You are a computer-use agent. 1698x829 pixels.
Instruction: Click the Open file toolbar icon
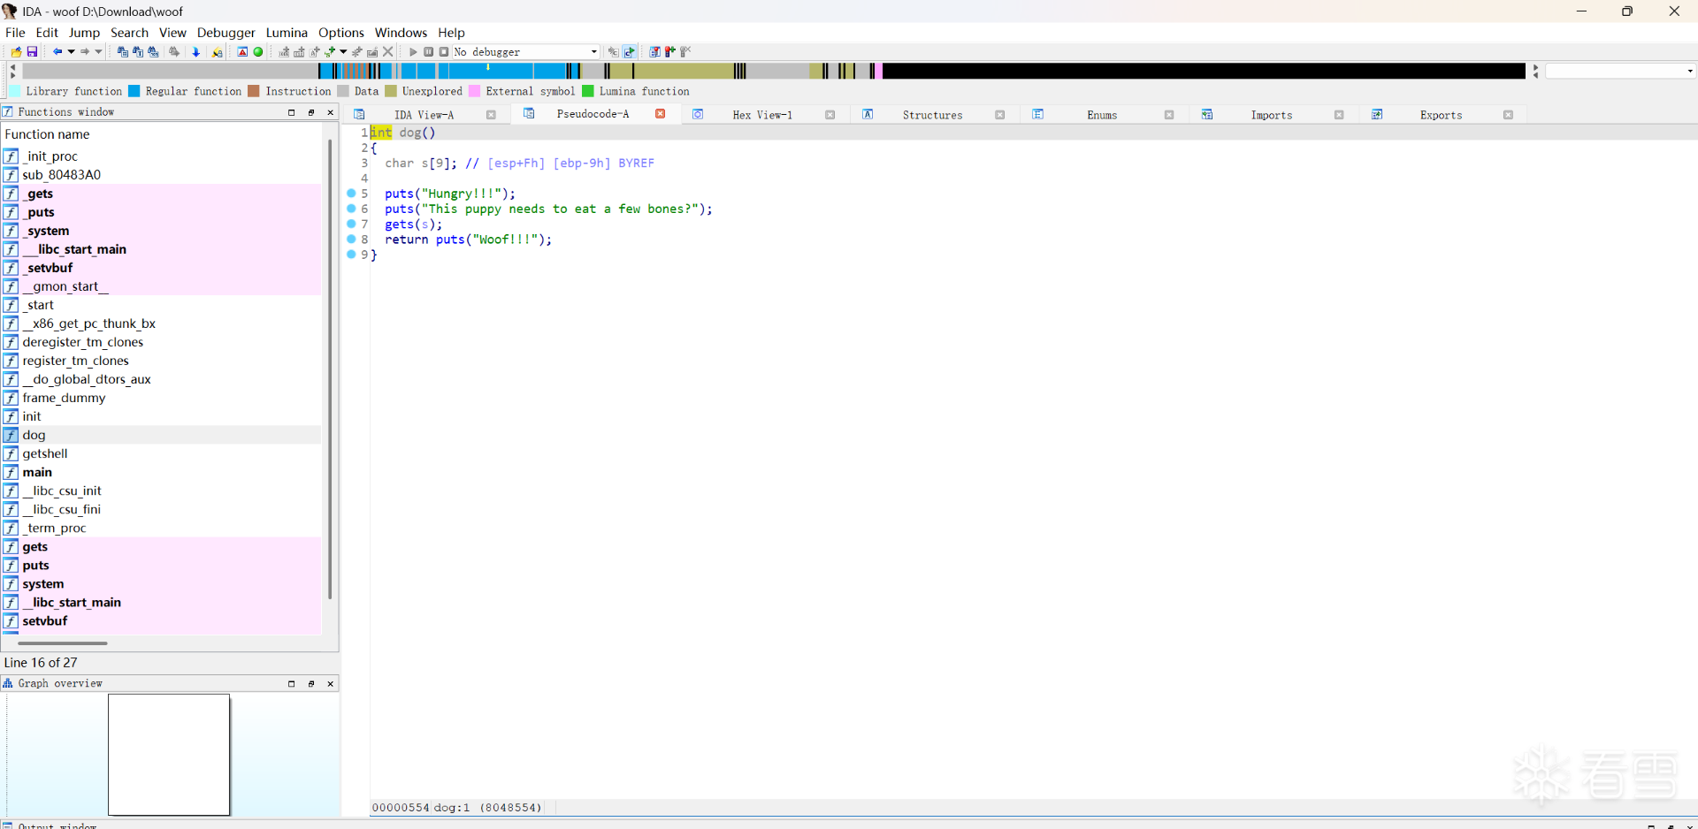pyautogui.click(x=16, y=52)
